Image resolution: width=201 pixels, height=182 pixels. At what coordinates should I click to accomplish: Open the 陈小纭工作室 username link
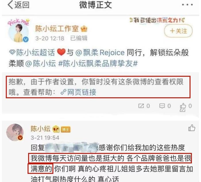pyautogui.click(x=57, y=28)
